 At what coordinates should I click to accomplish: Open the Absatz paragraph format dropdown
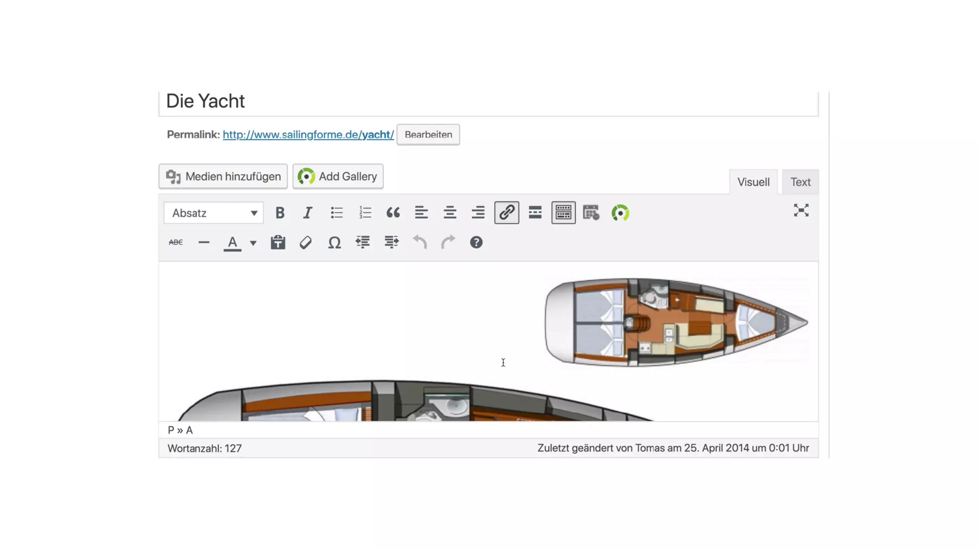(213, 213)
